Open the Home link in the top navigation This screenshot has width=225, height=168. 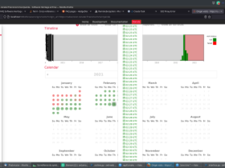(85, 22)
